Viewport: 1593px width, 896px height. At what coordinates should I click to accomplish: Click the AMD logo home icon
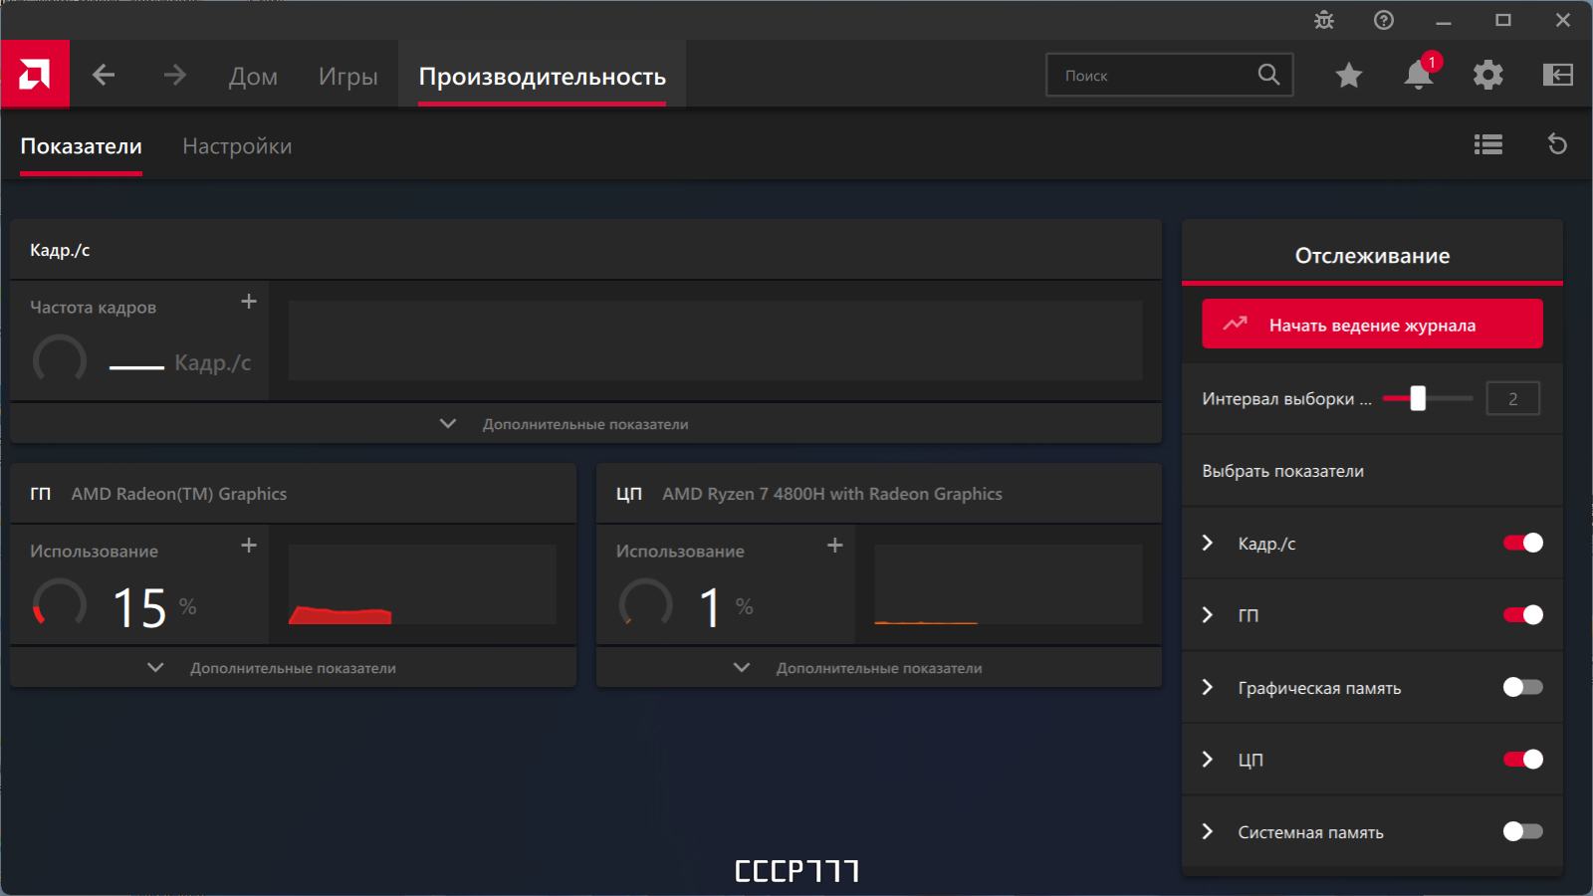(x=35, y=74)
